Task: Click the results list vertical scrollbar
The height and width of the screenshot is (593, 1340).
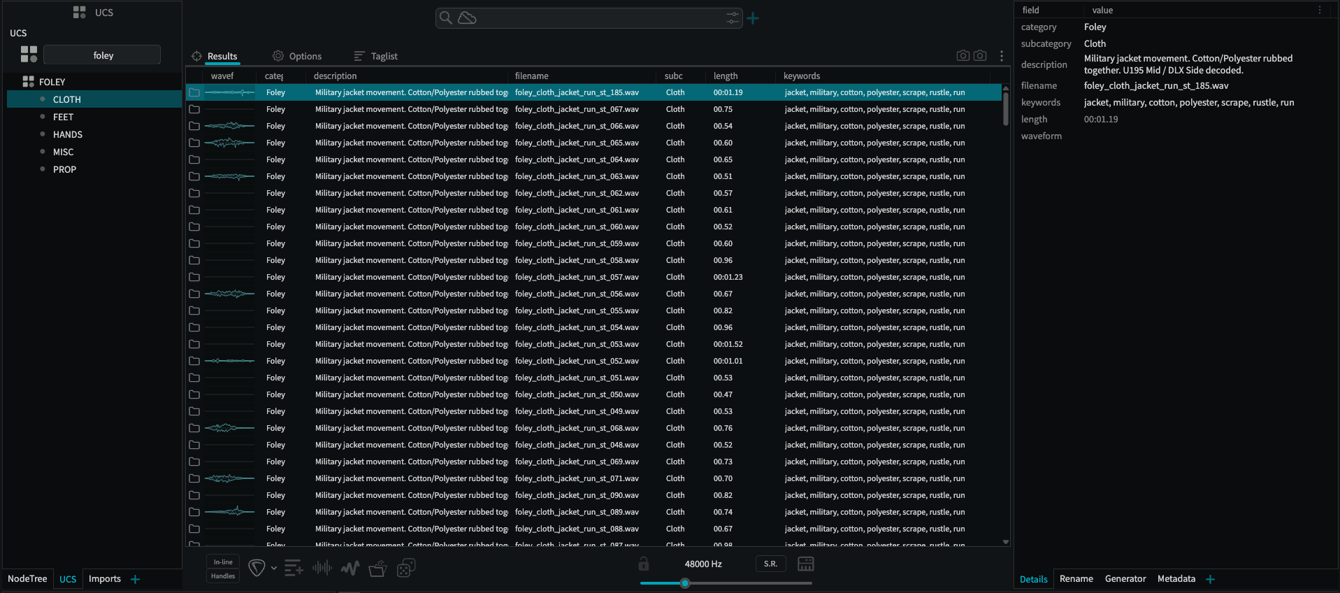Action: [1006, 108]
